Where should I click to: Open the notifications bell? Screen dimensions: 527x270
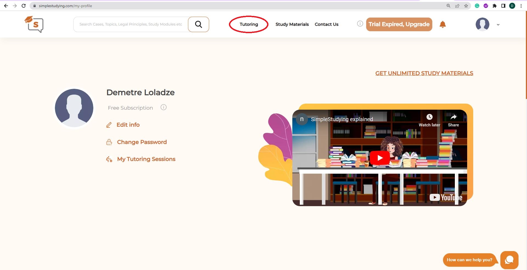(442, 24)
